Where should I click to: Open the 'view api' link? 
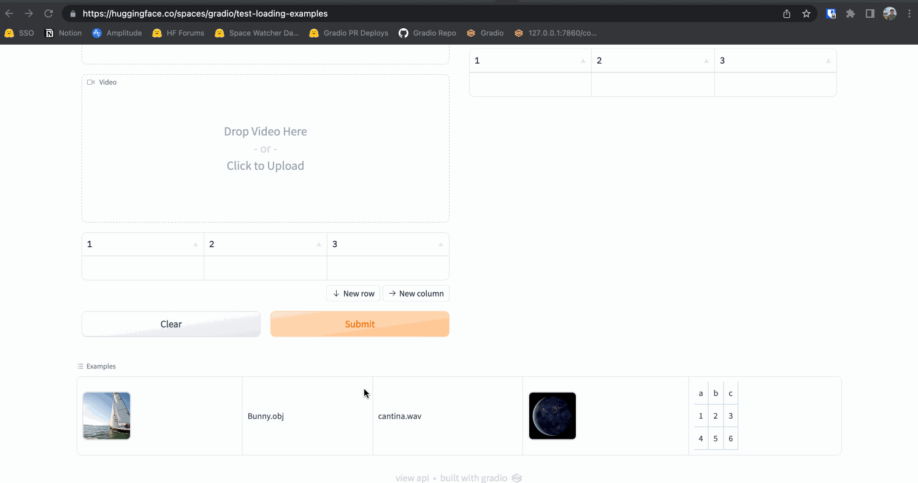[412, 477]
